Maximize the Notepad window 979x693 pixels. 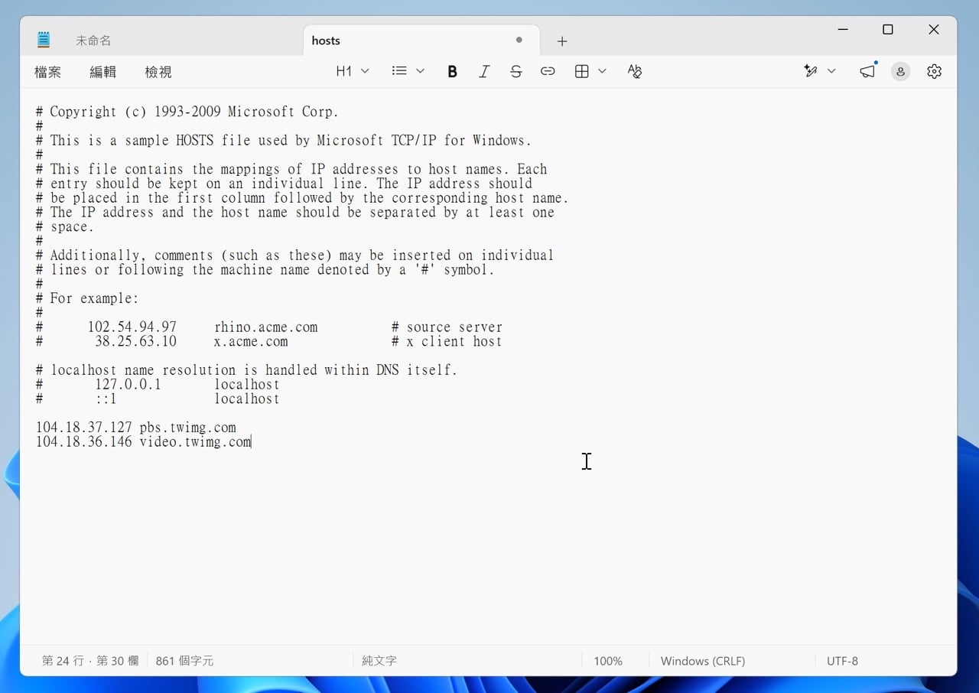(888, 29)
